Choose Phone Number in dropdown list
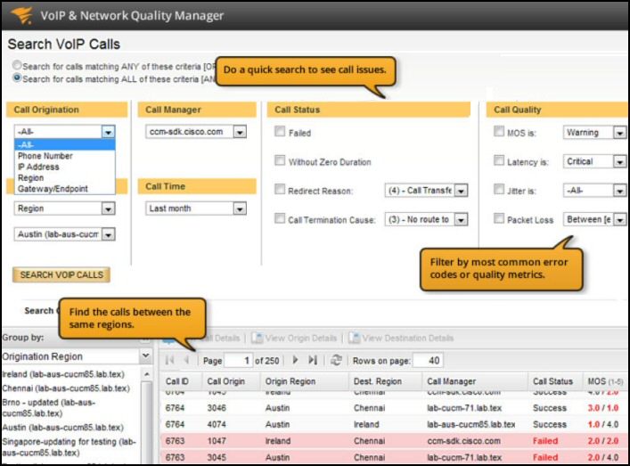This screenshot has width=630, height=466. (x=65, y=156)
